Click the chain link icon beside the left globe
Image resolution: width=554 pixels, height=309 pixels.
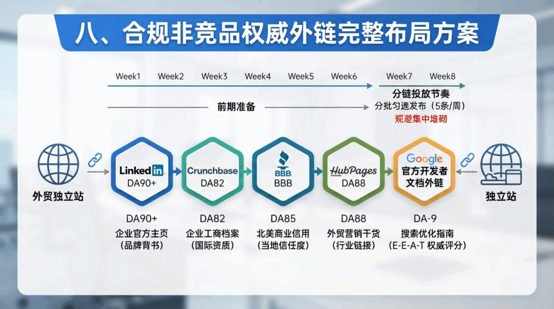point(95,160)
